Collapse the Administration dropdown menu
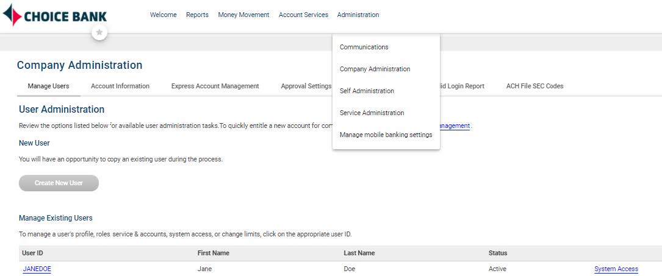The height and width of the screenshot is (276, 662). point(358,15)
